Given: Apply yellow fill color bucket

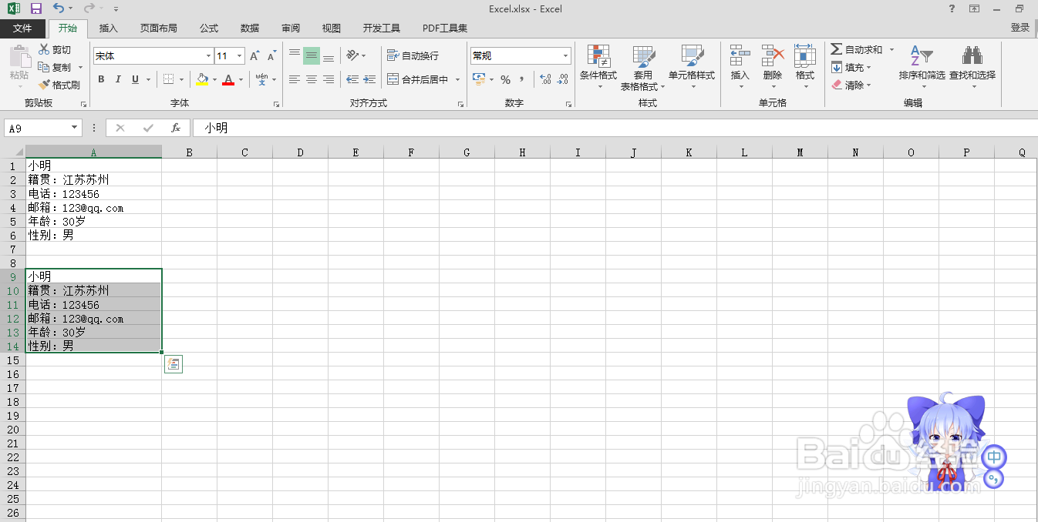Looking at the screenshot, I should click(x=202, y=79).
